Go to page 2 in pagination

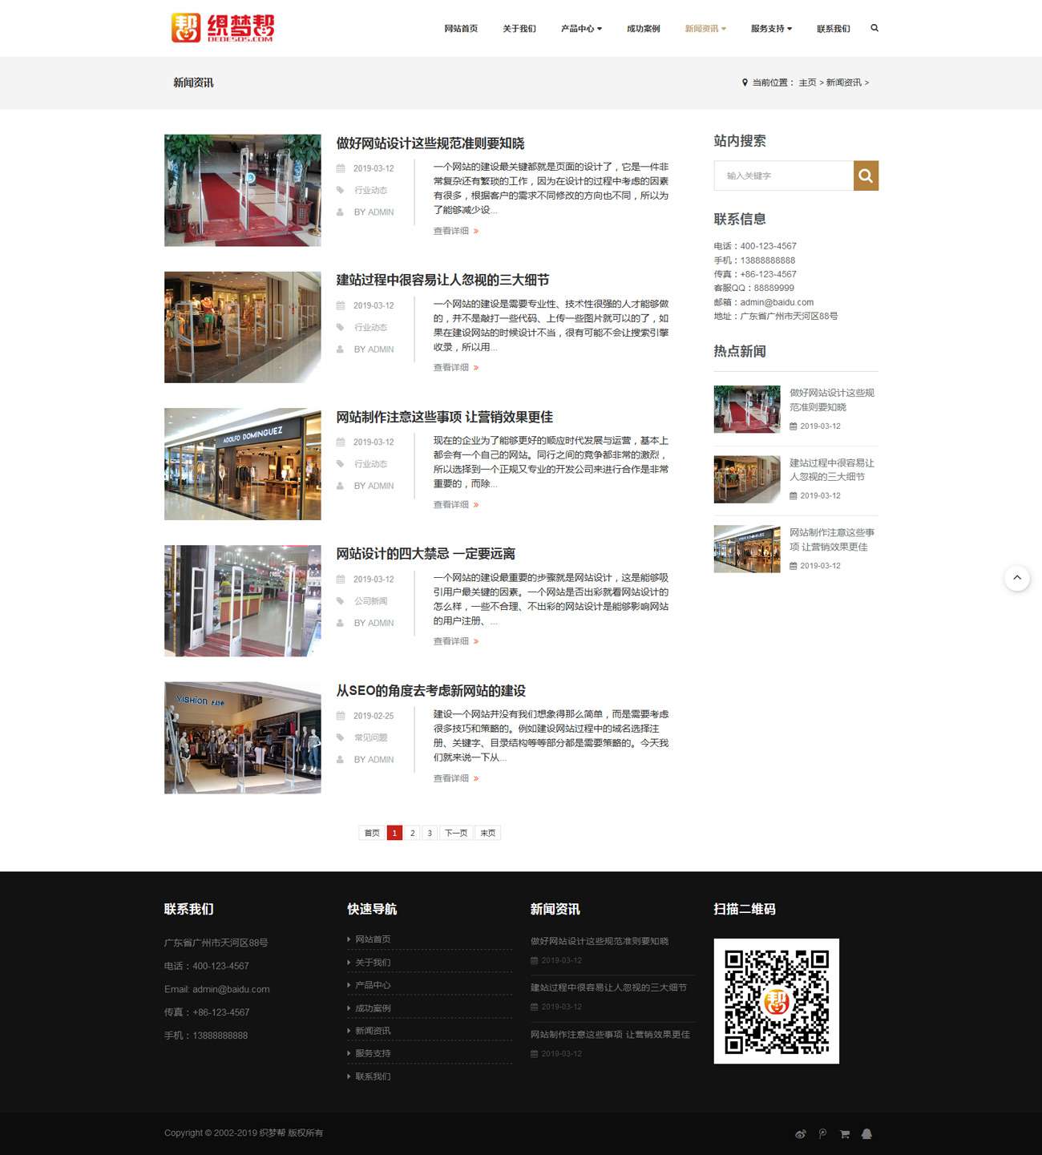(x=412, y=833)
